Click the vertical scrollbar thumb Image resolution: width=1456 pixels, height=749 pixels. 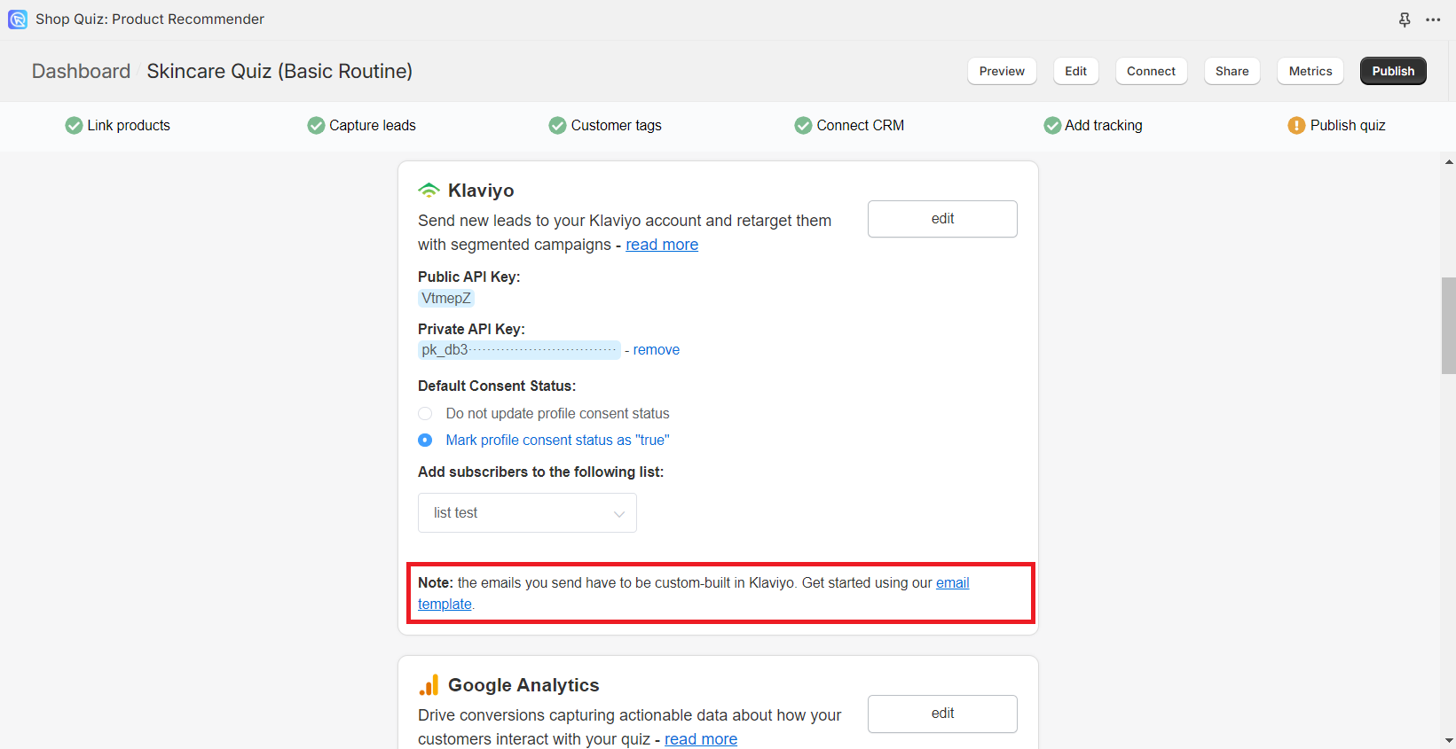1449,325
